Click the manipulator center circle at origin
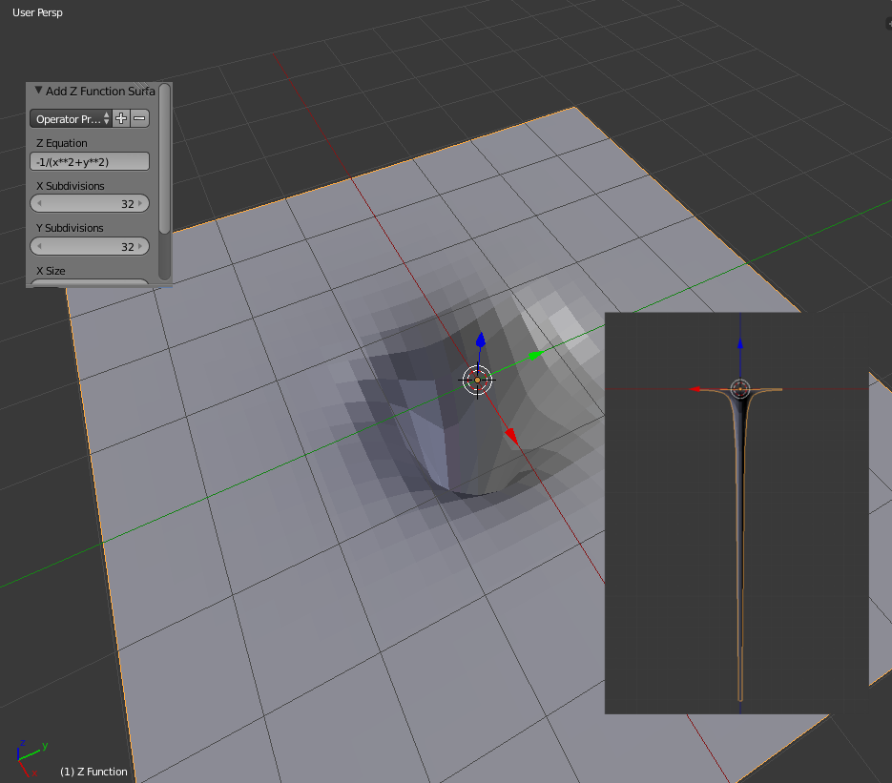The image size is (892, 783). pyautogui.click(x=477, y=380)
